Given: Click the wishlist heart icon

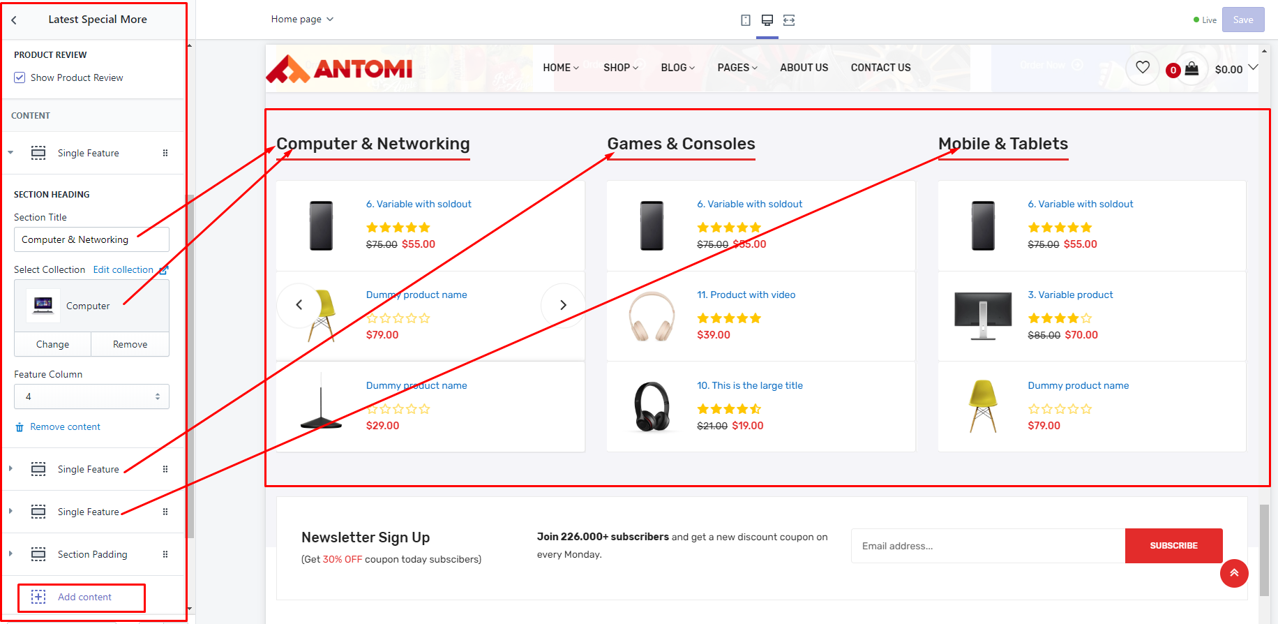Looking at the screenshot, I should tap(1143, 68).
